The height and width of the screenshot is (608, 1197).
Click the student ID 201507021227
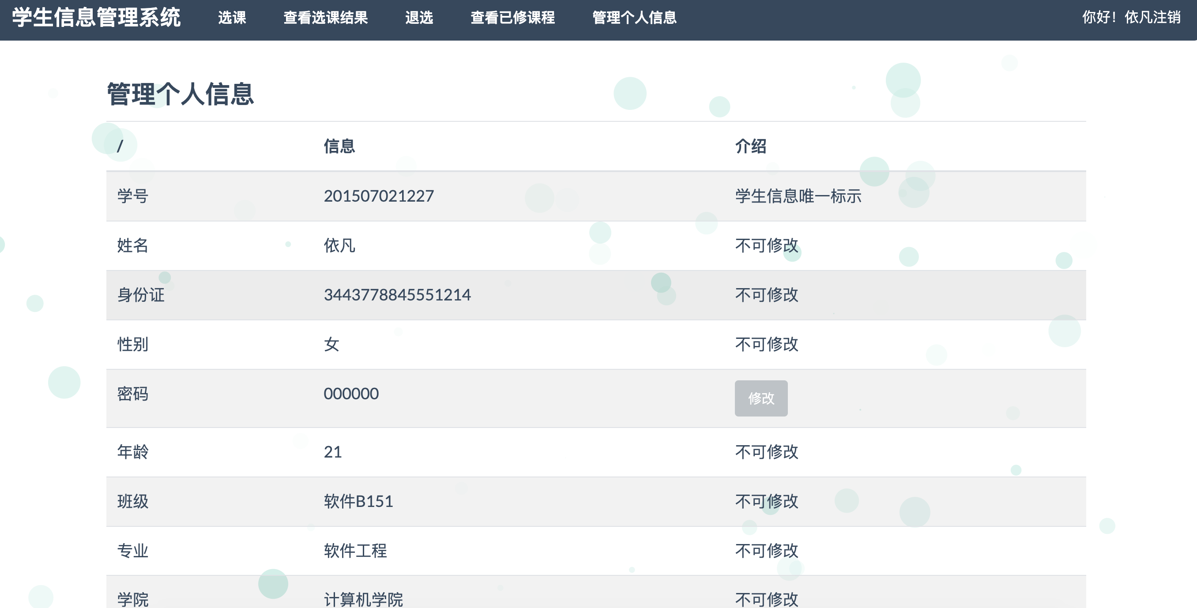[x=378, y=196]
